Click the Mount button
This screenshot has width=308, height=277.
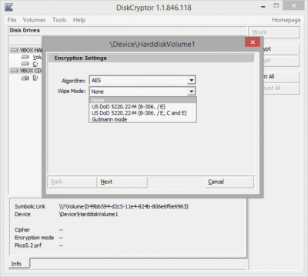274,32
